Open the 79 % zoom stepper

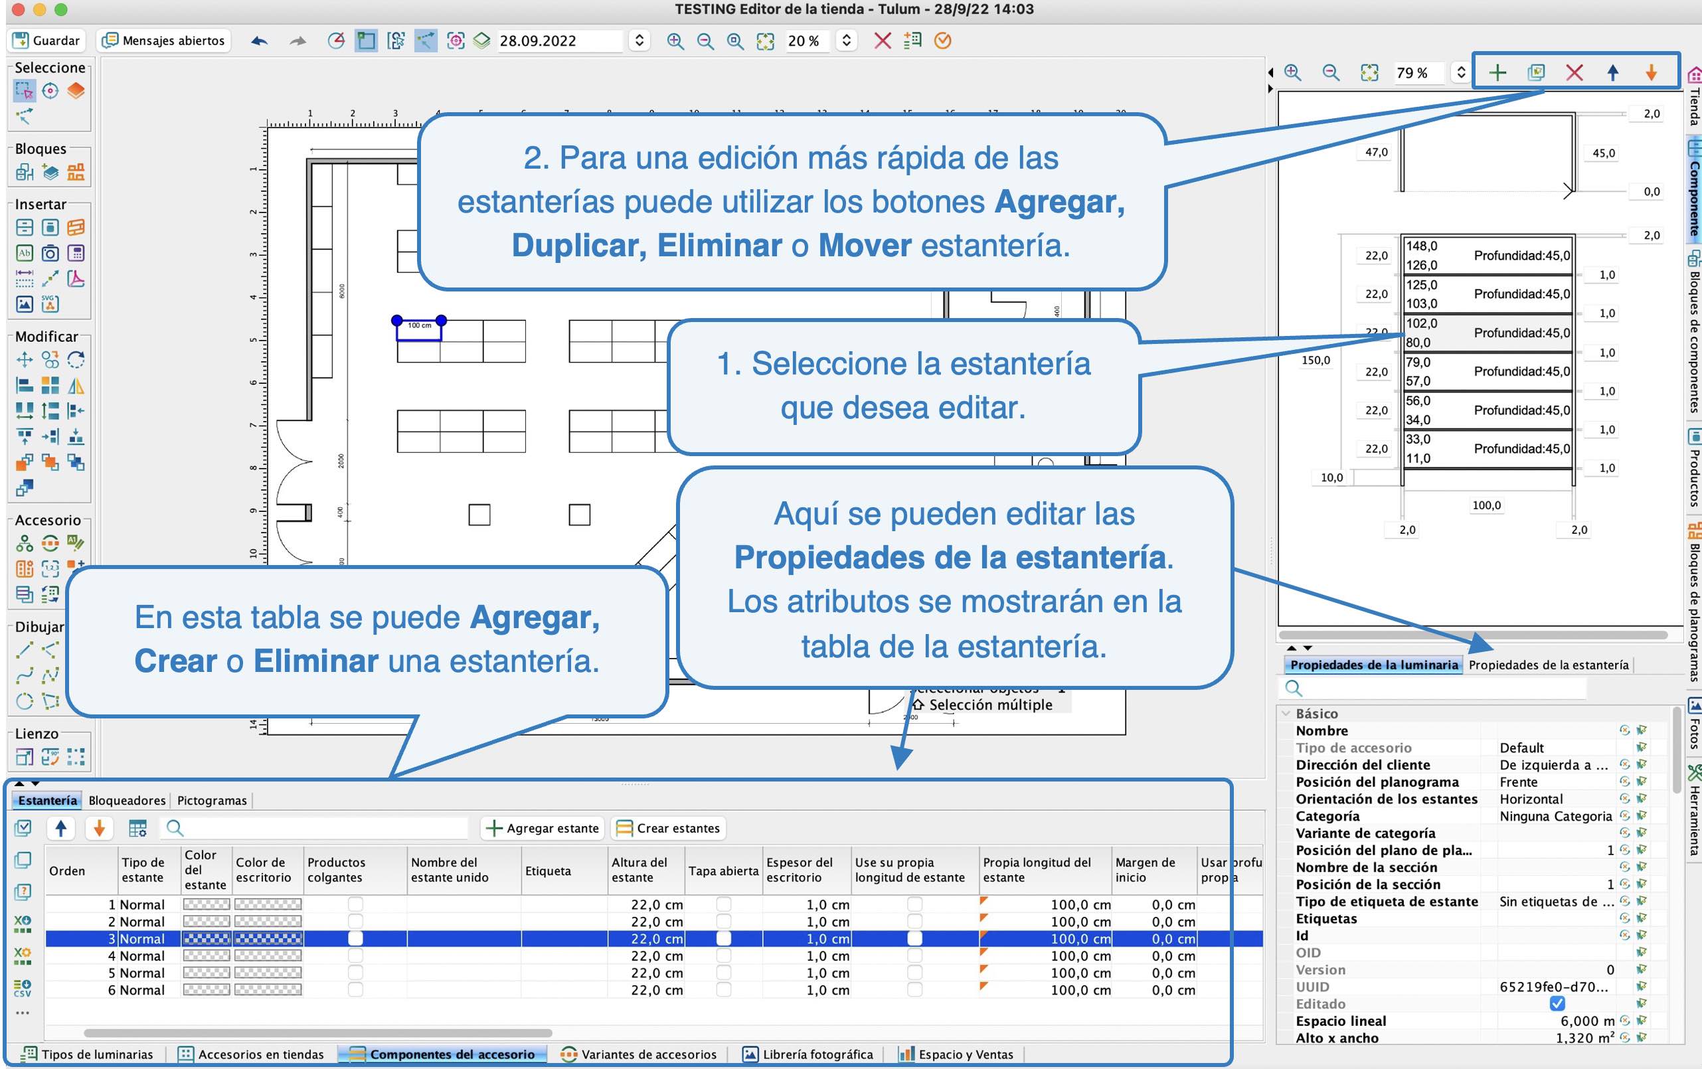[x=1460, y=73]
